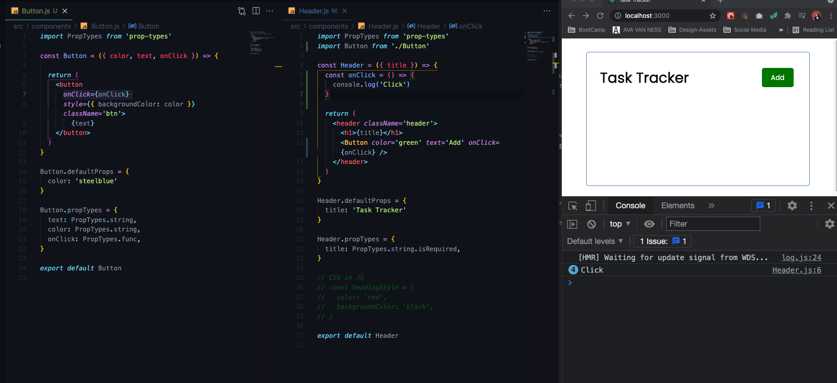Viewport: 837px width, 383px height.
Task: Click 'Header.js' file breadcrumb in right editor
Action: coord(379,26)
